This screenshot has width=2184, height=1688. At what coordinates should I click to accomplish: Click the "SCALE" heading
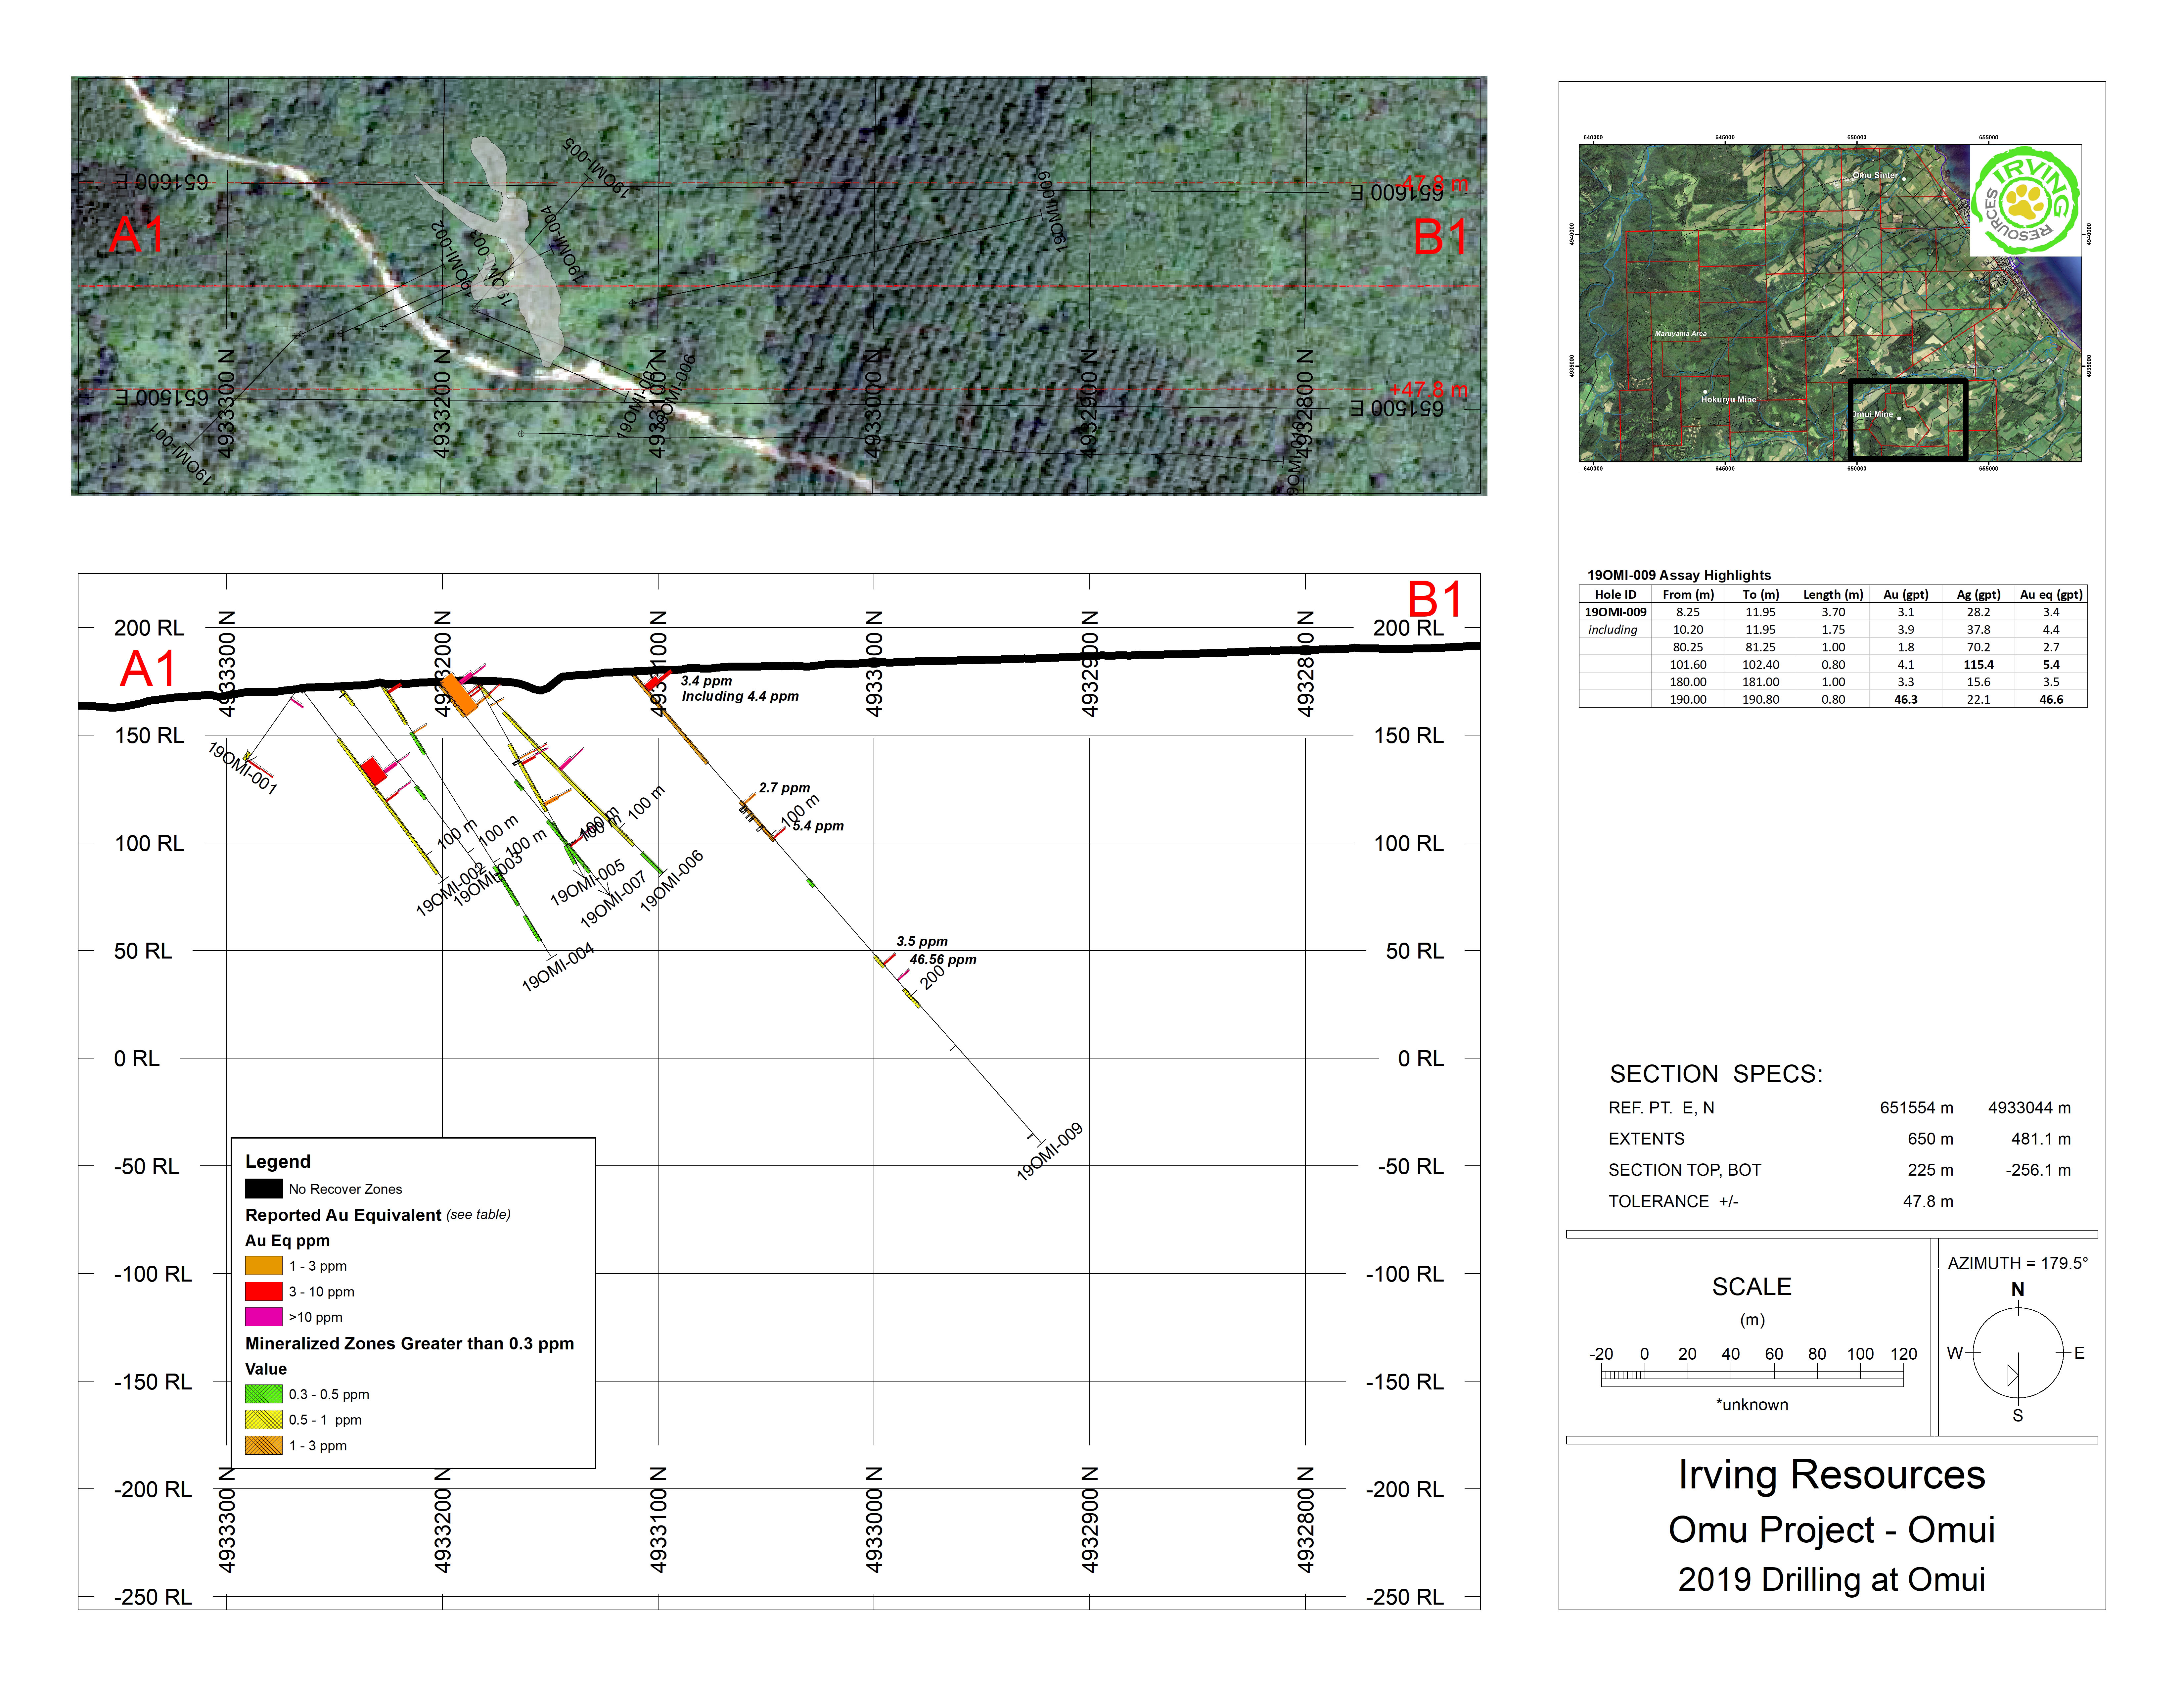point(1752,1287)
